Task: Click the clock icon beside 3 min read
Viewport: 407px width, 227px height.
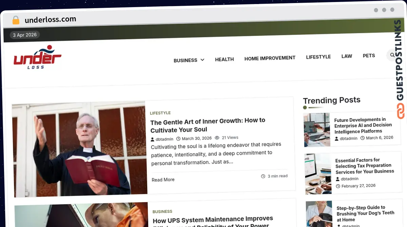Action: coord(263,176)
